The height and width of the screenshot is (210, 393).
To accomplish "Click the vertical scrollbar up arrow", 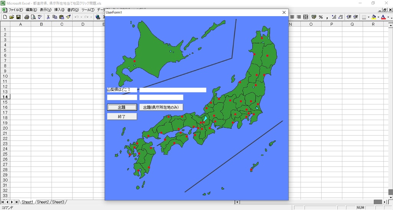I will pos(390,25).
